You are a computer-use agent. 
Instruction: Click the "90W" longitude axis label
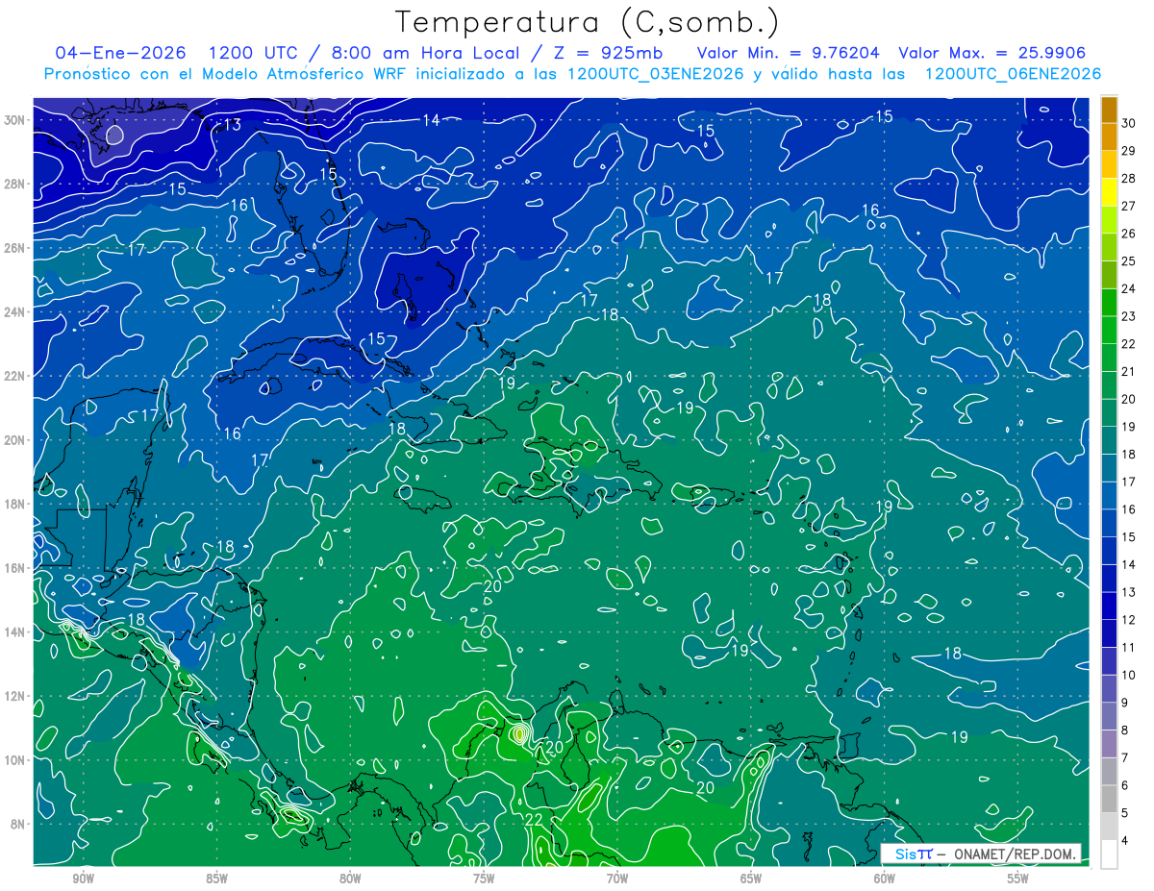tap(83, 879)
